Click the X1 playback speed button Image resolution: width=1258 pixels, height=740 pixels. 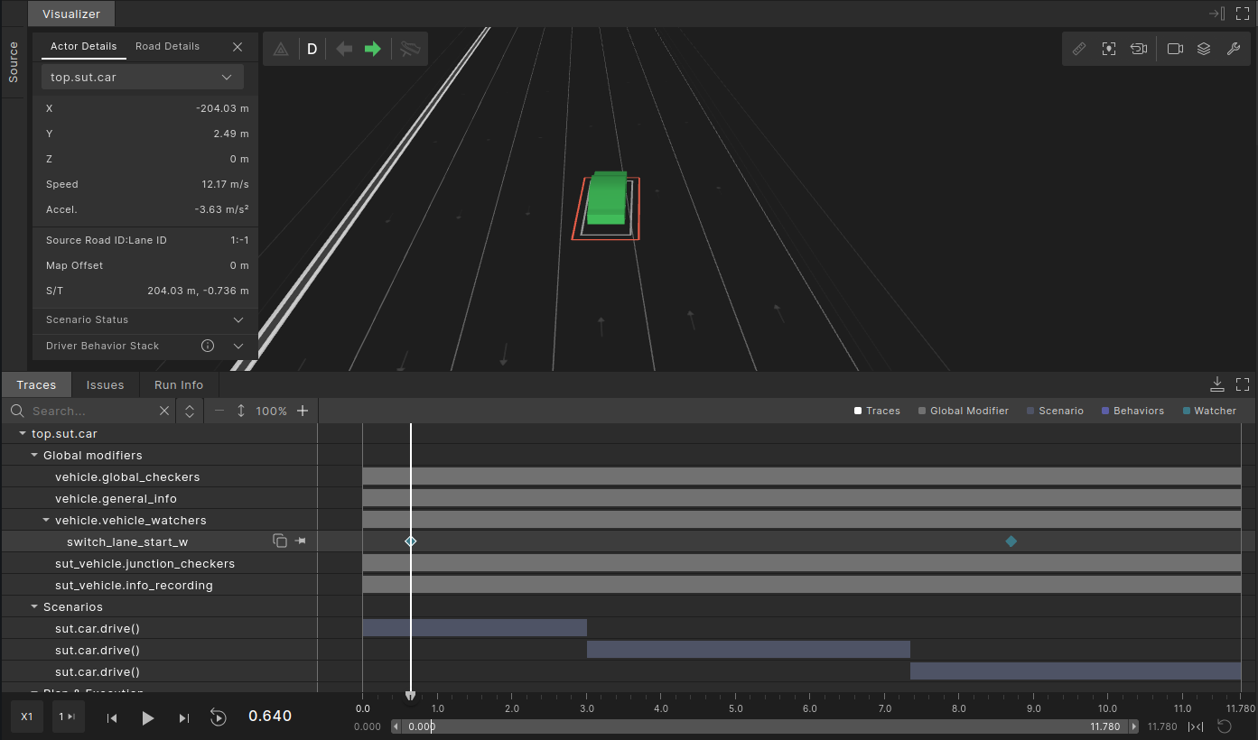coord(27,717)
